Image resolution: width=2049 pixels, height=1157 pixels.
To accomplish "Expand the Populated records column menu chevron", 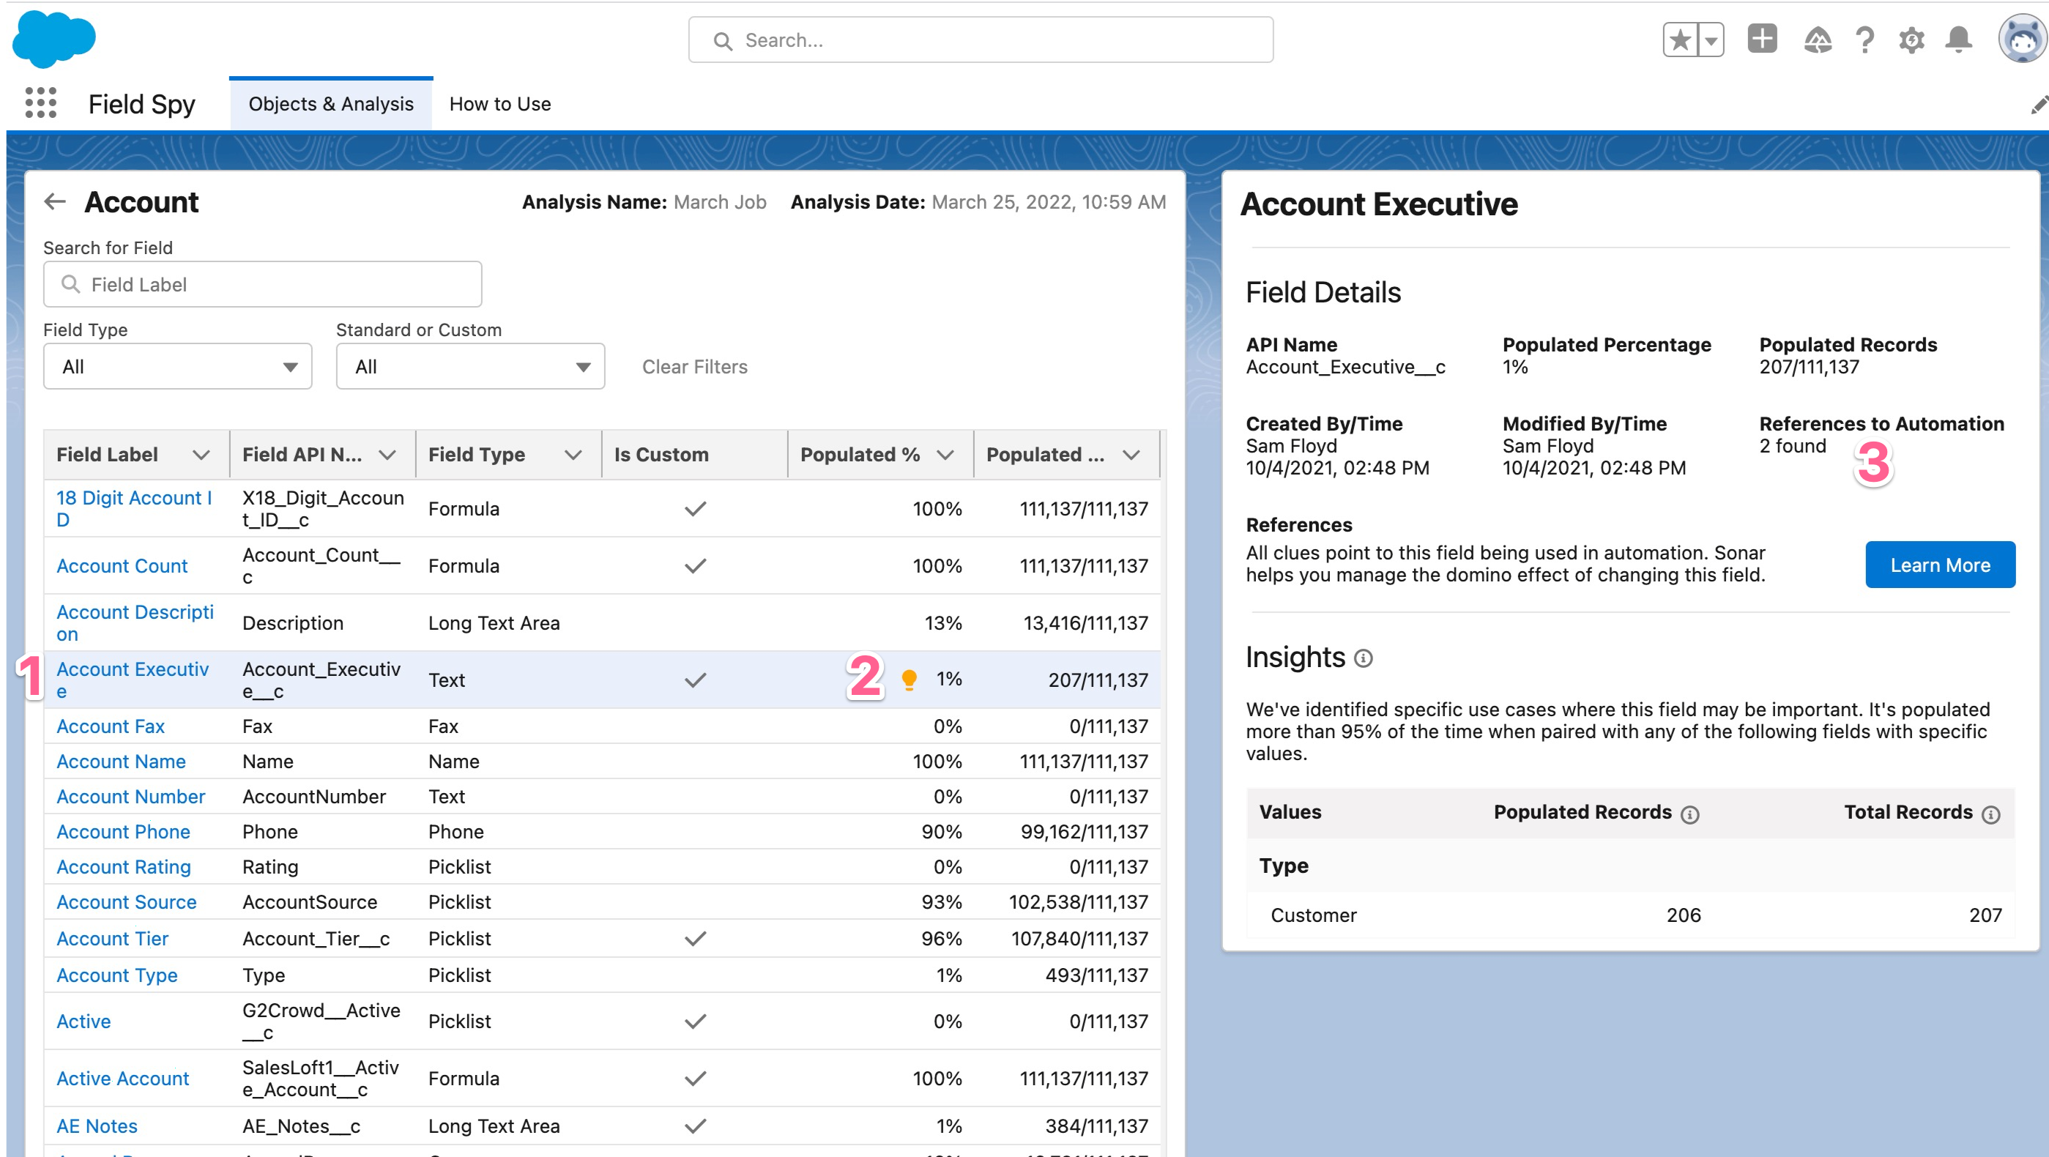I will click(1131, 455).
